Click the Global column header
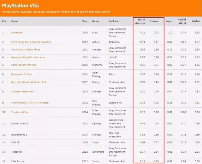Image resolution: width=202 pixels, height=164 pixels. coord(196,21)
